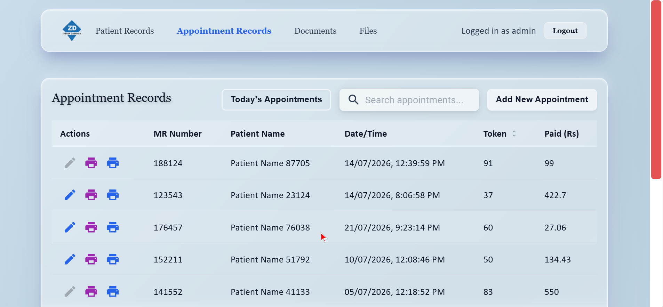Click Paid (Rs) column header

click(561, 134)
